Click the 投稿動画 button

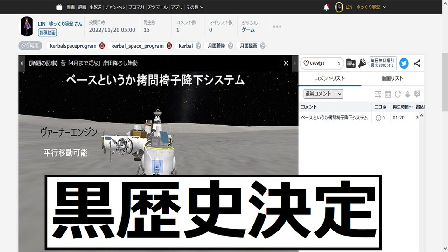(48, 33)
